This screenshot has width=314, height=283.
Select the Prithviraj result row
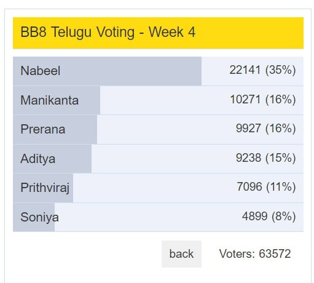click(x=158, y=188)
